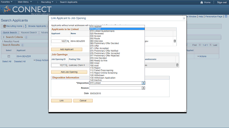This screenshot has height=128, width=229.
Task: Close the Link Applicant dialog
Action: [x=184, y=18]
